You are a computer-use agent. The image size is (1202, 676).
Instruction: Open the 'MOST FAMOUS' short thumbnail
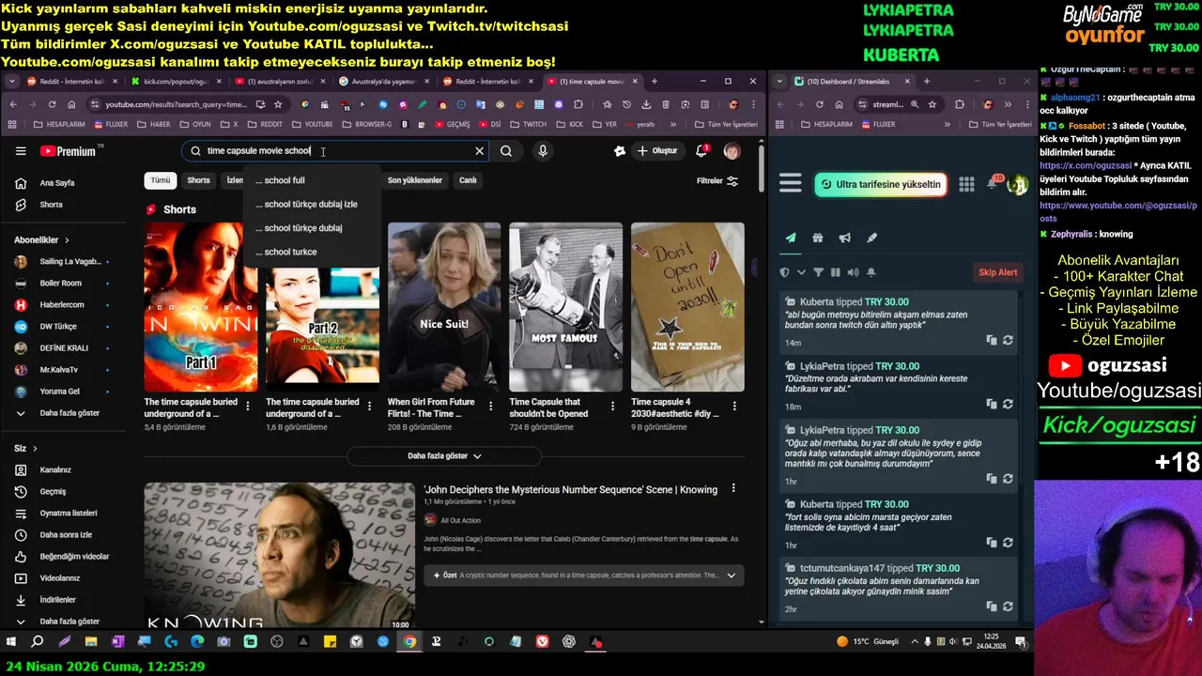tap(565, 307)
